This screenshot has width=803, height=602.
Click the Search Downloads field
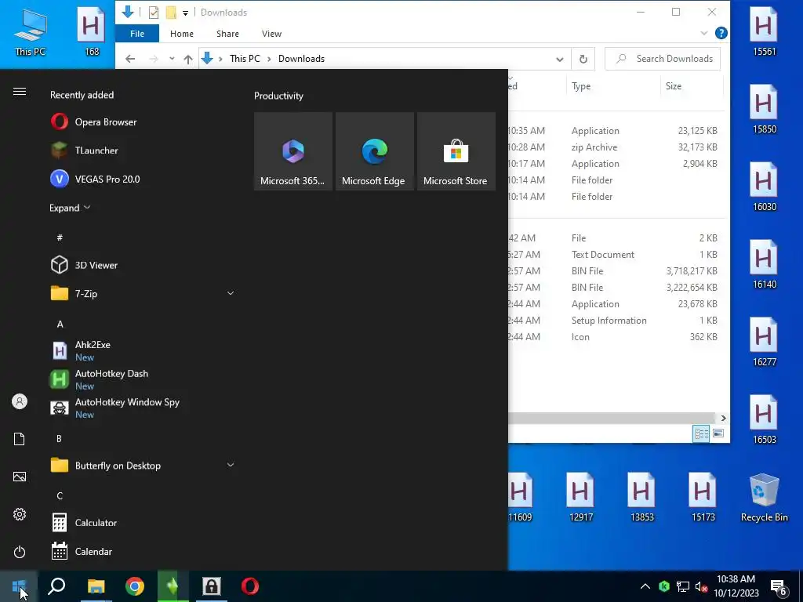point(663,59)
